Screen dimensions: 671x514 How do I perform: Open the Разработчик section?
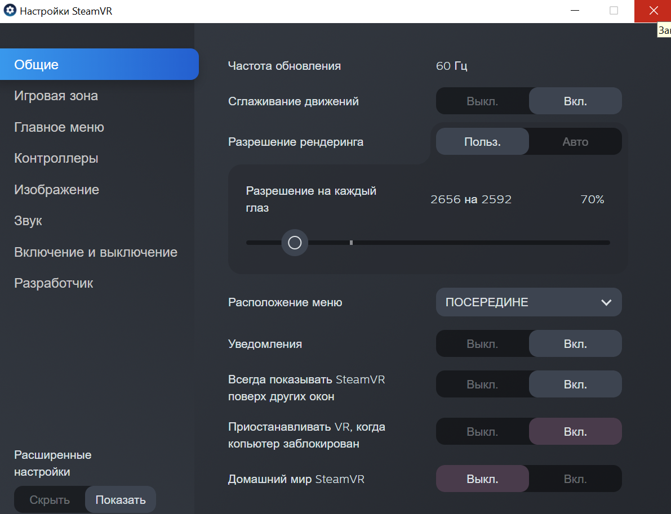tap(54, 283)
